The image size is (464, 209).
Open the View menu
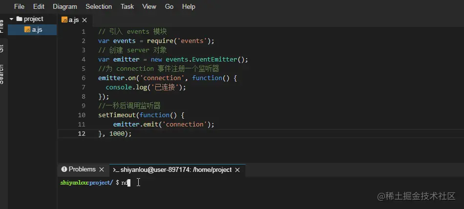(x=149, y=6)
